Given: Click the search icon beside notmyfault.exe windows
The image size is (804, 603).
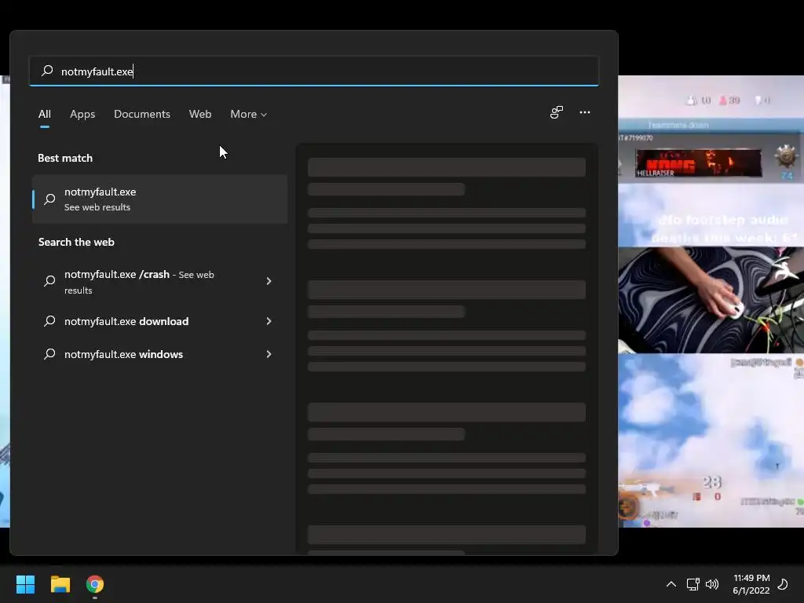Looking at the screenshot, I should click(49, 354).
